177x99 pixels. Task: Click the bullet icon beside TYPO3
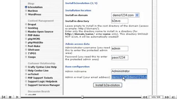click(x=26, y=53)
